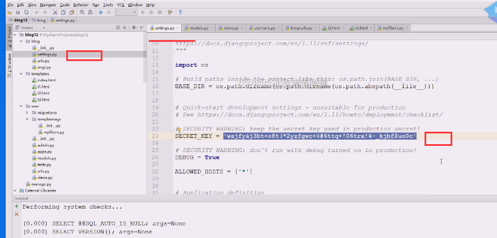Close the settings.py editor tab

tap(178, 28)
